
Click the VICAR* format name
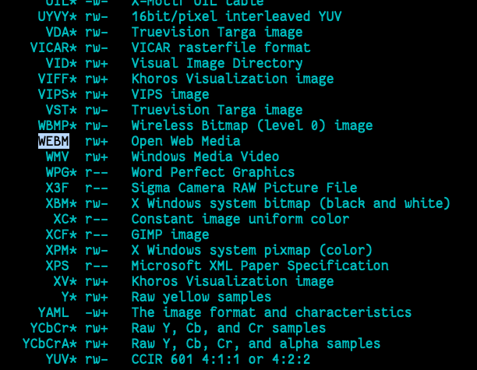[x=54, y=48]
